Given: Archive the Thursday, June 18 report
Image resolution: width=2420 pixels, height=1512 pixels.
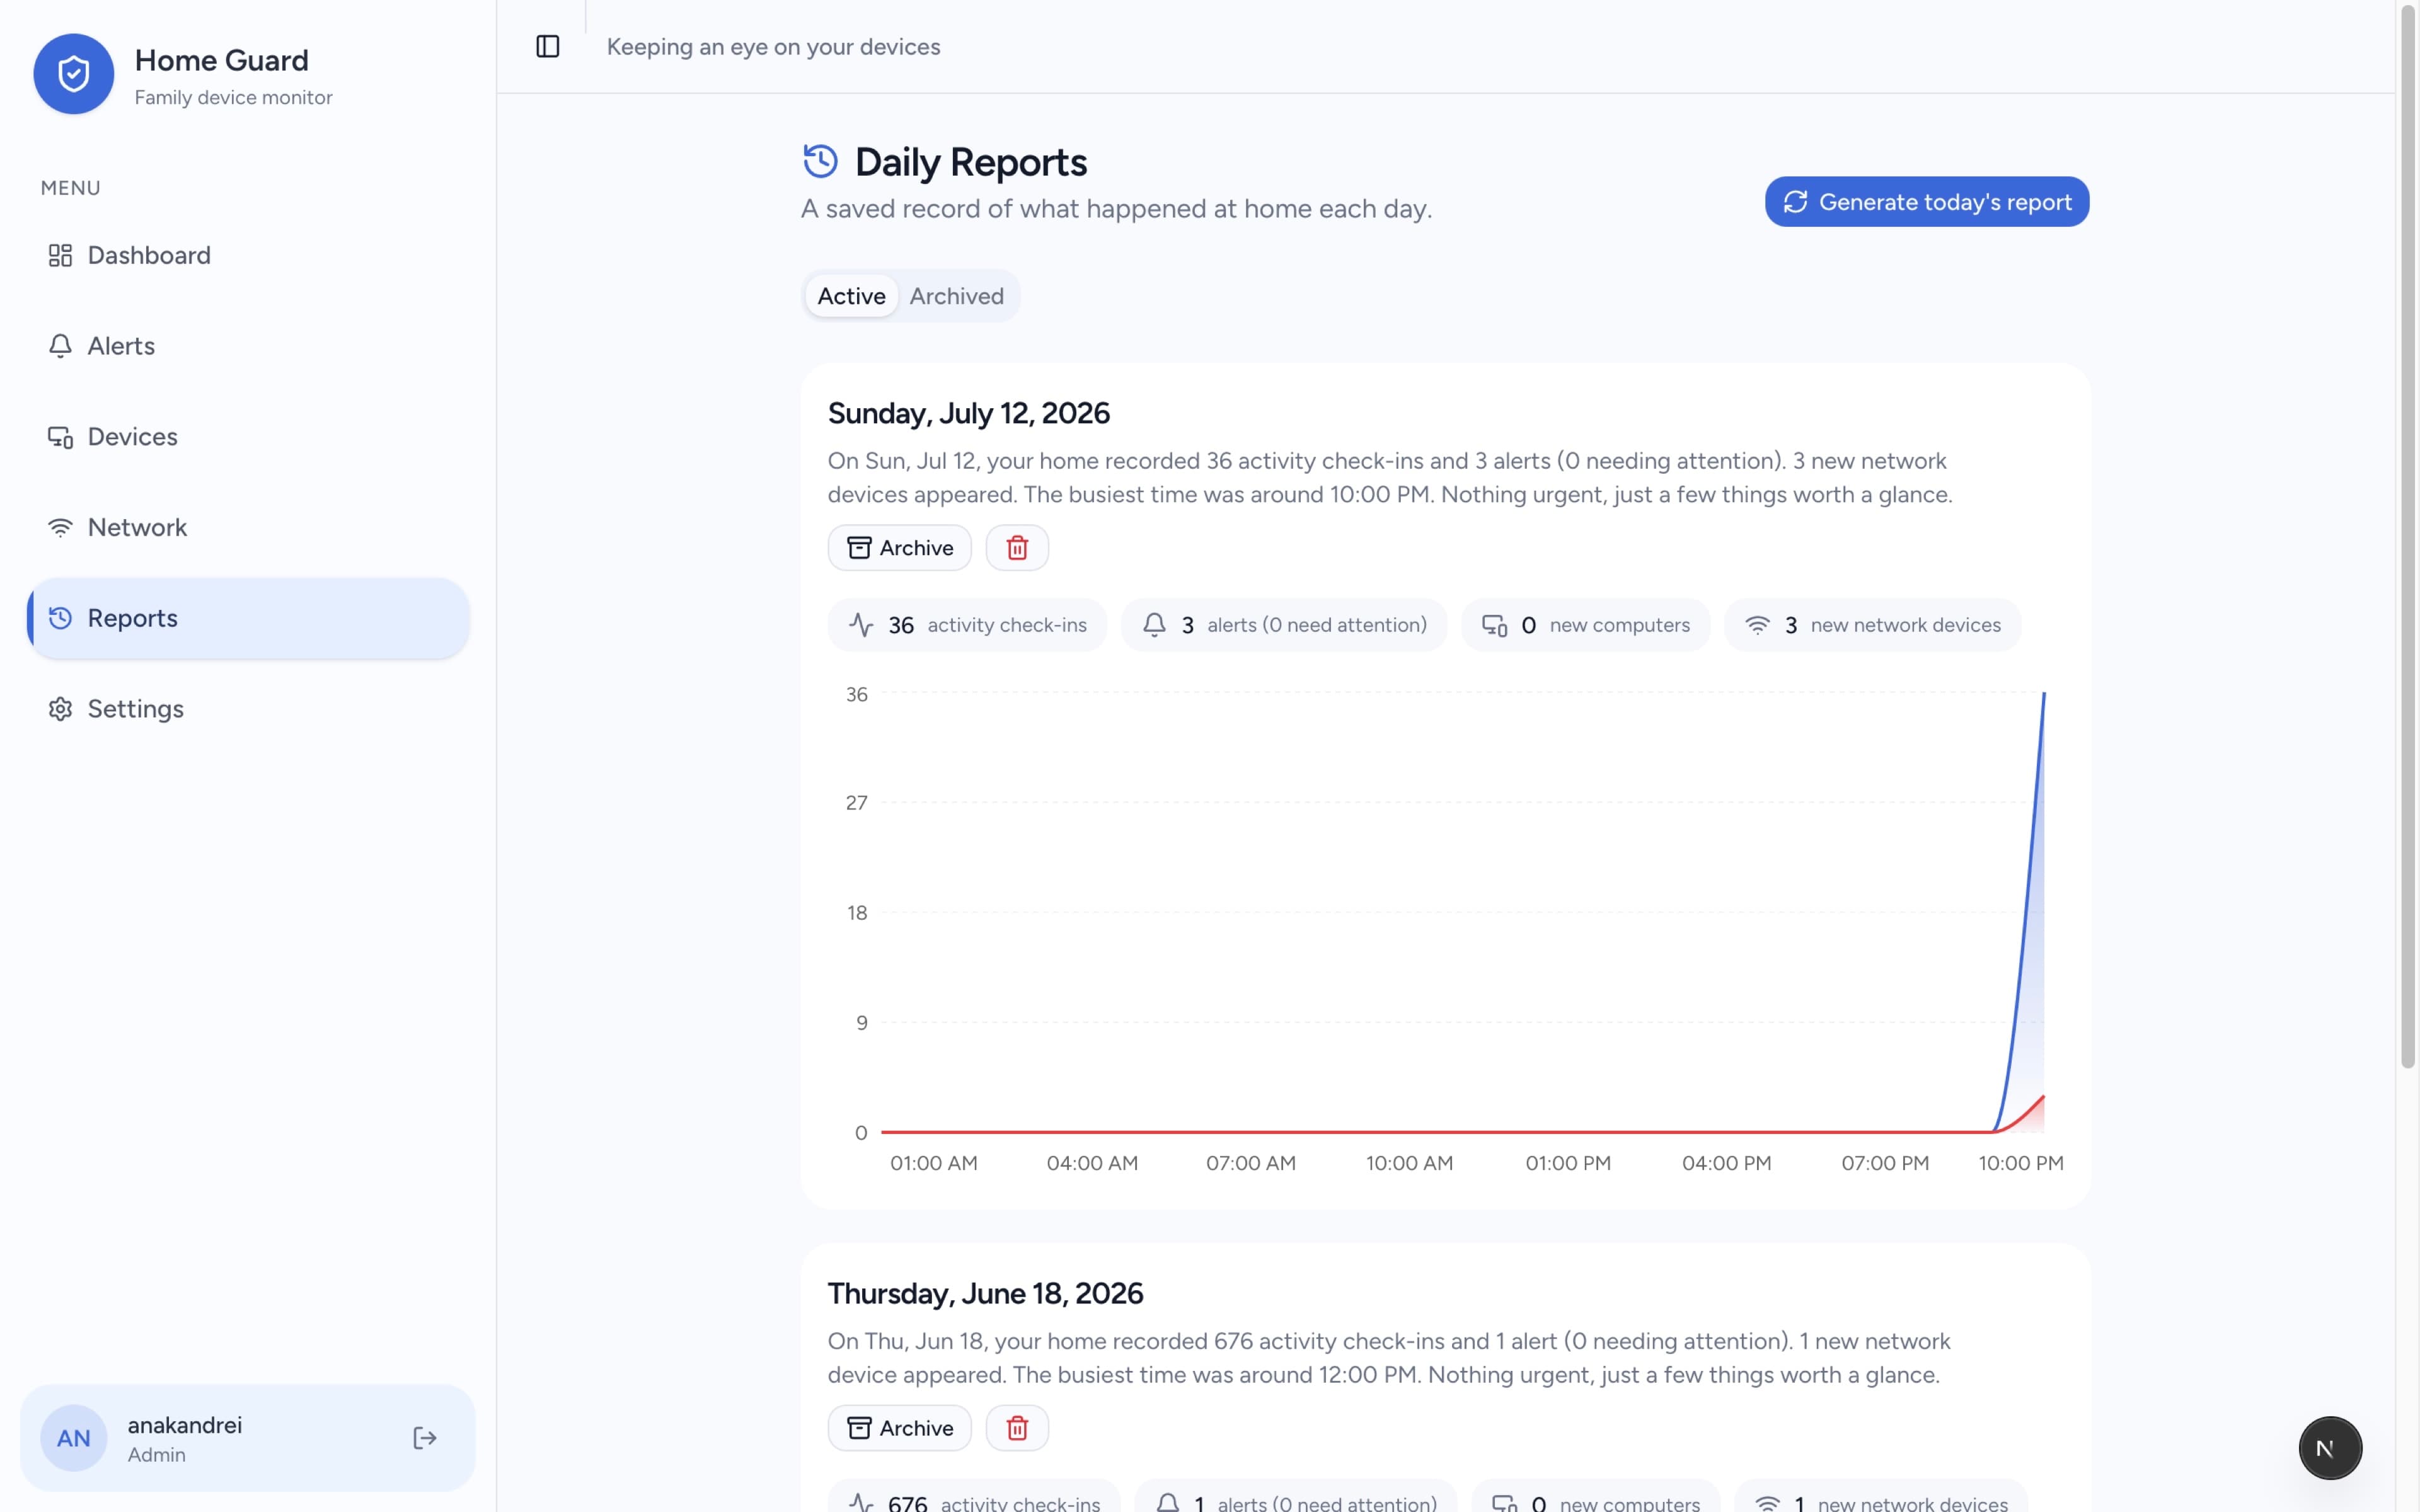Looking at the screenshot, I should click(x=899, y=1428).
